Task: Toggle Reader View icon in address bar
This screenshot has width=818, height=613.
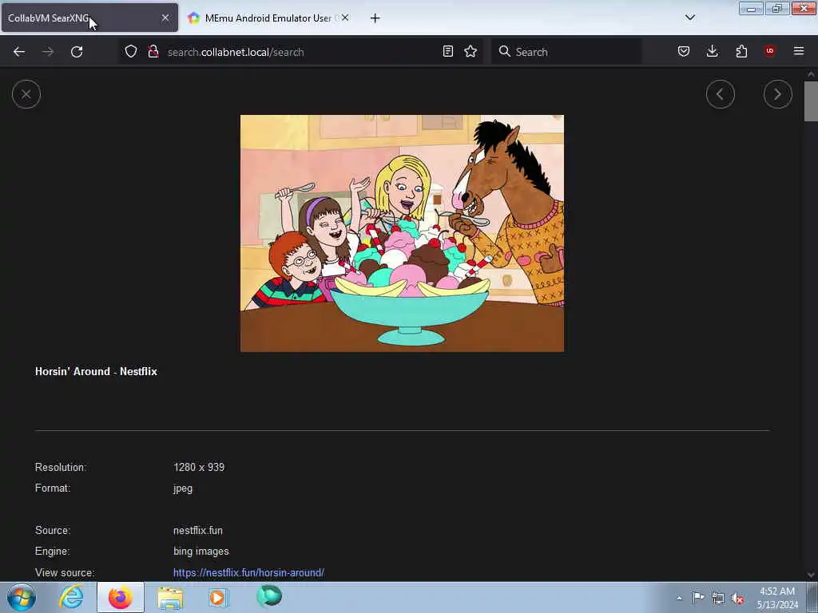Action: coord(447,51)
